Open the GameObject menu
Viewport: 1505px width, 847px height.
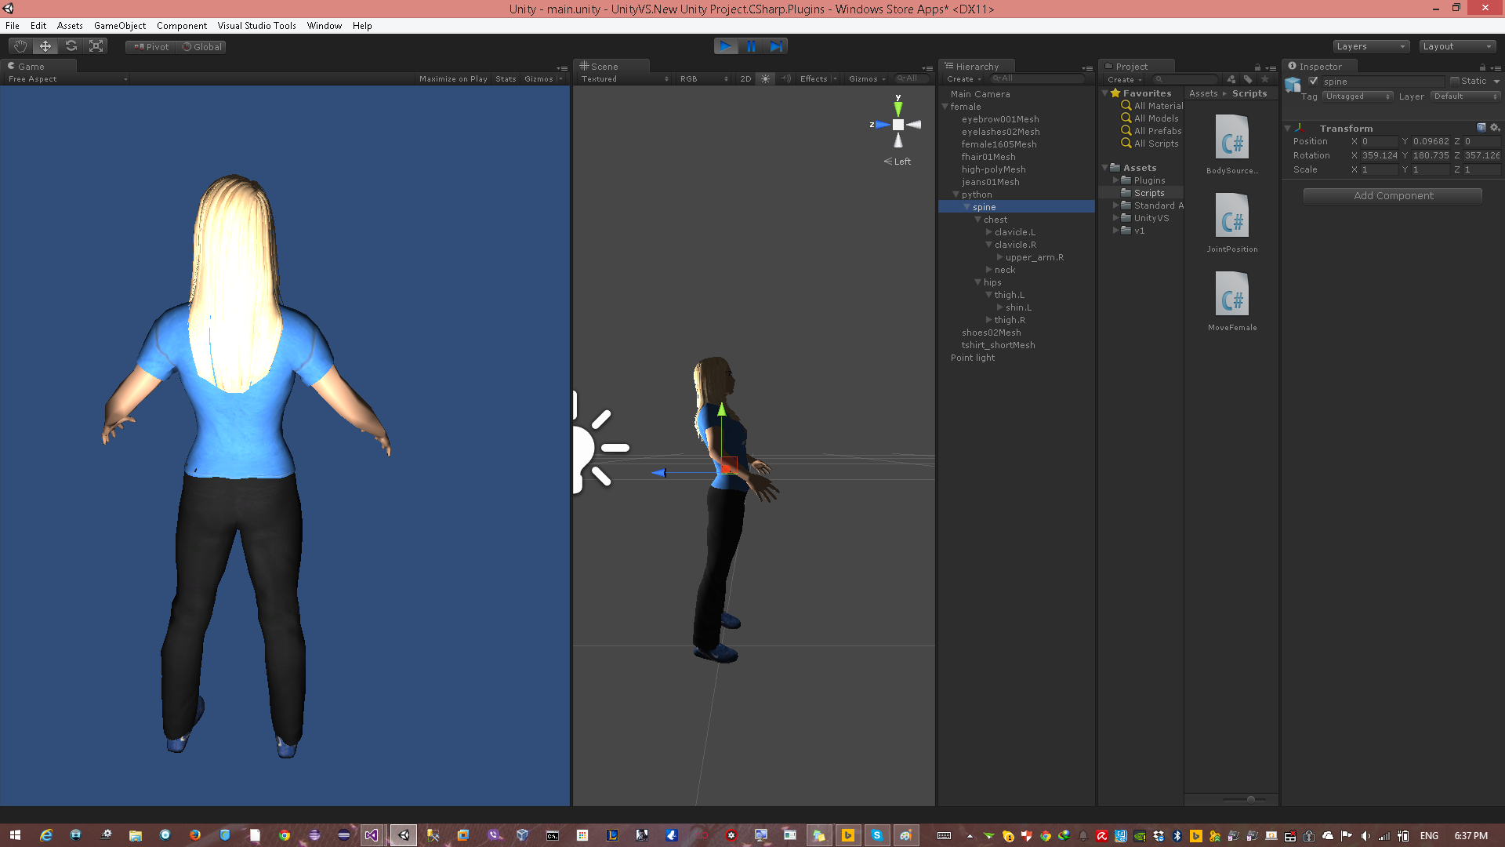pos(119,26)
